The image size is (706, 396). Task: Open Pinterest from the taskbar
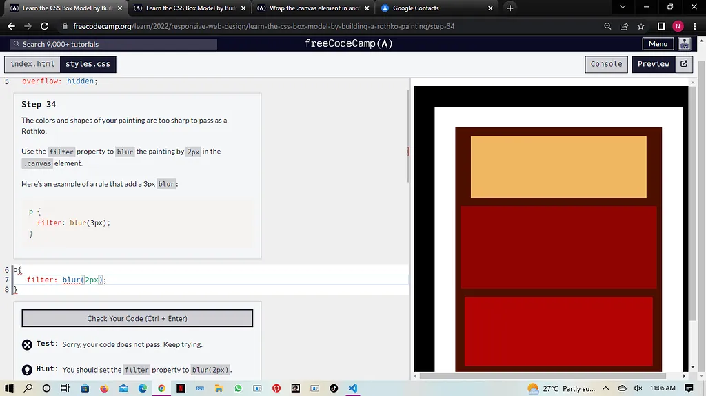pyautogui.click(x=276, y=388)
